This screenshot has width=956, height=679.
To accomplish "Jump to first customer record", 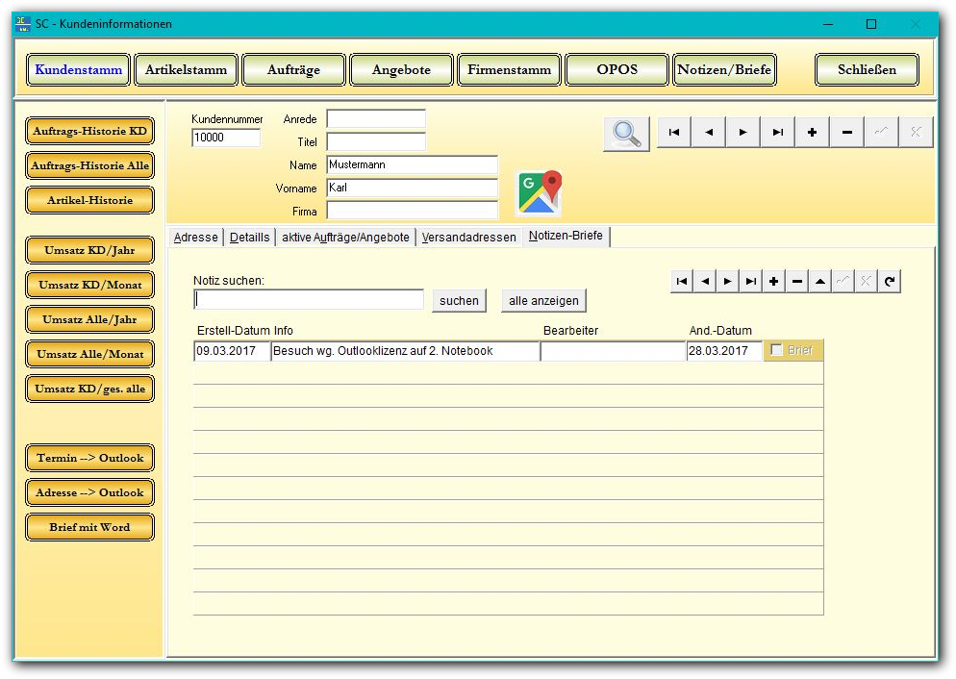I will coord(674,133).
